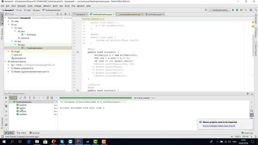This screenshot has width=258, height=145.
Task: Select the Arifmetics class in the Project tree
Action: tap(31, 35)
